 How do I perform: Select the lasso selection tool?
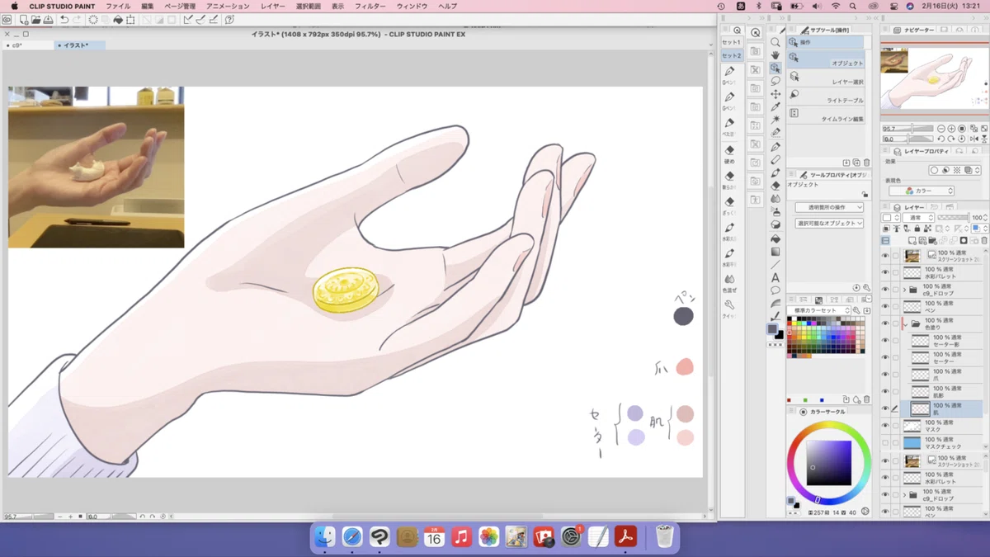pyautogui.click(x=775, y=81)
